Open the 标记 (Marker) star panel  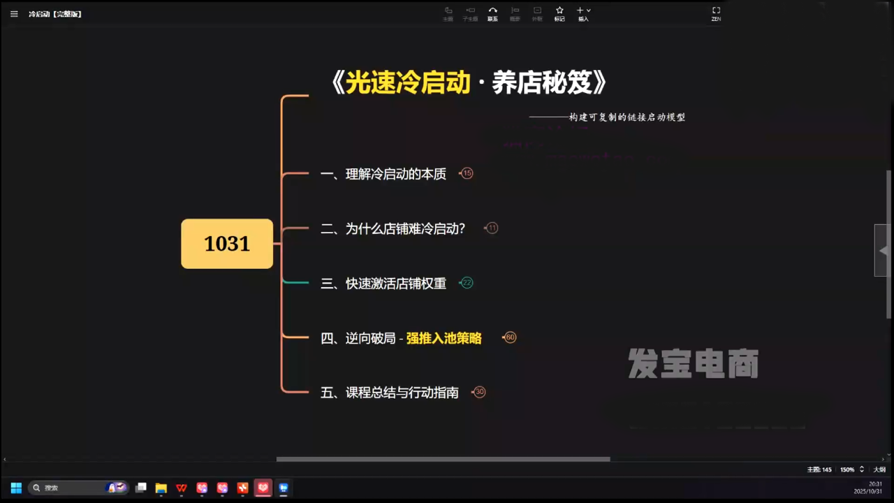(x=559, y=13)
